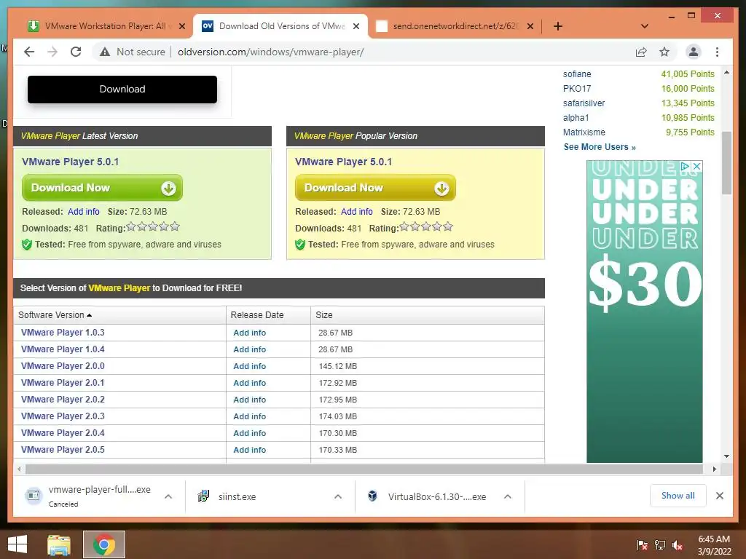Open user Matrixisme profile
The width and height of the screenshot is (746, 559).
584,132
